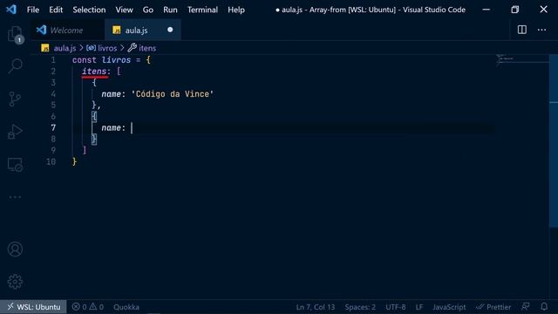Click the minimap code preview

506,60
